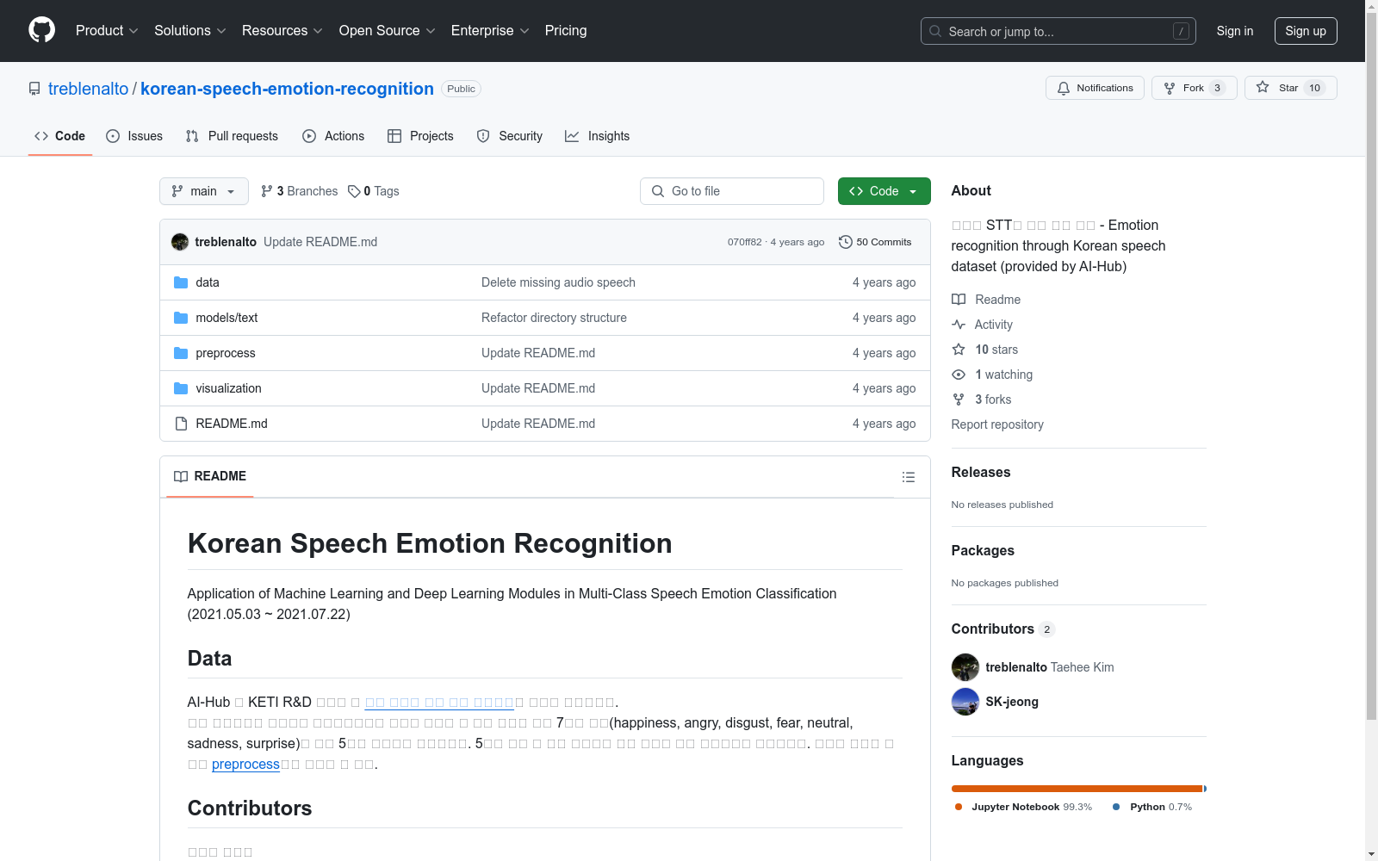Image resolution: width=1378 pixels, height=861 pixels.
Task: Switch to the Issues tab
Action: pos(134,136)
